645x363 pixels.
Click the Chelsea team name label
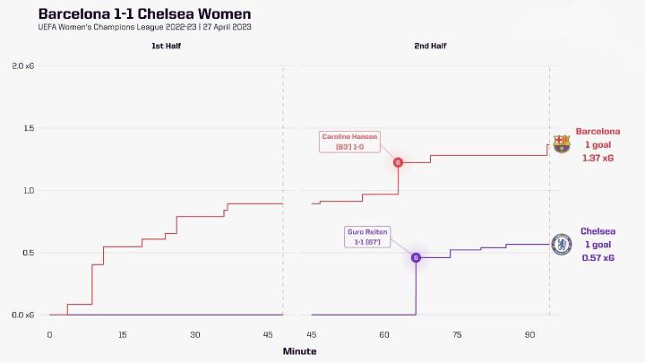(x=598, y=230)
